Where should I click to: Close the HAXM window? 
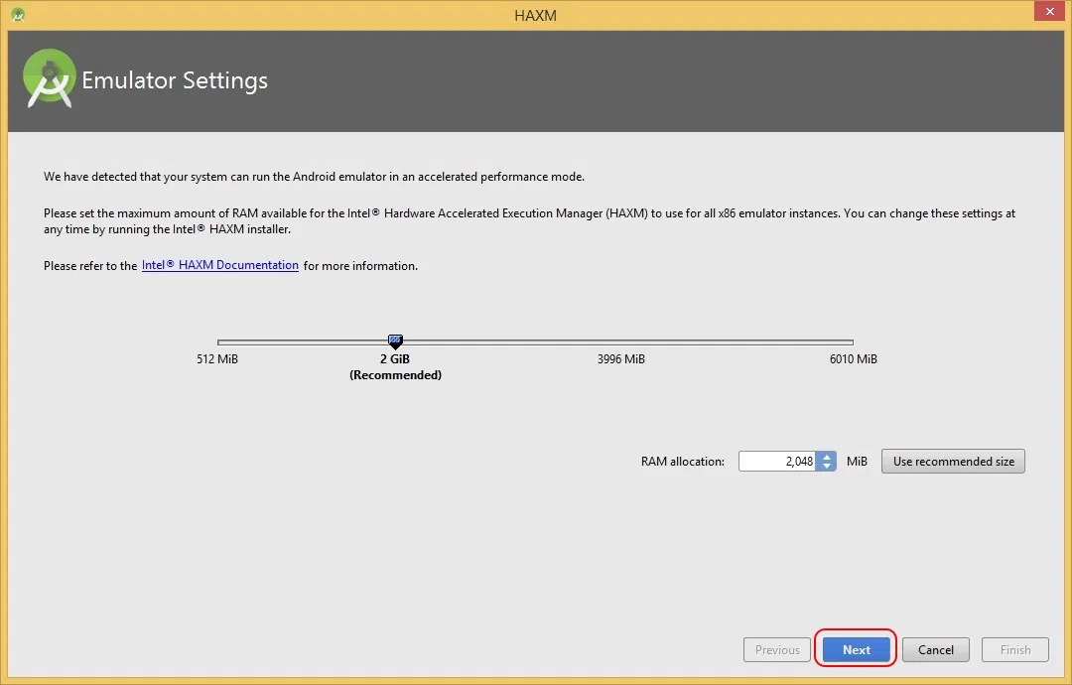coord(1049,11)
